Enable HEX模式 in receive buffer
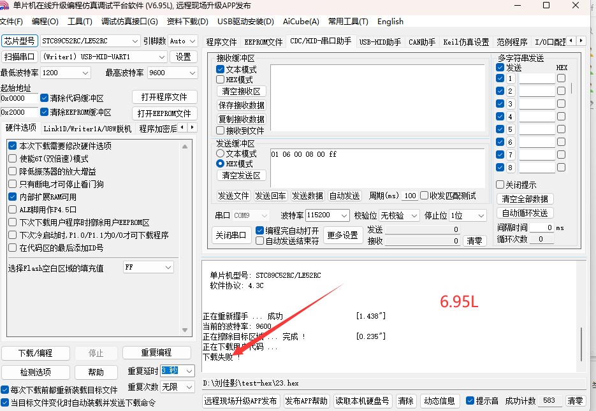 (x=220, y=80)
